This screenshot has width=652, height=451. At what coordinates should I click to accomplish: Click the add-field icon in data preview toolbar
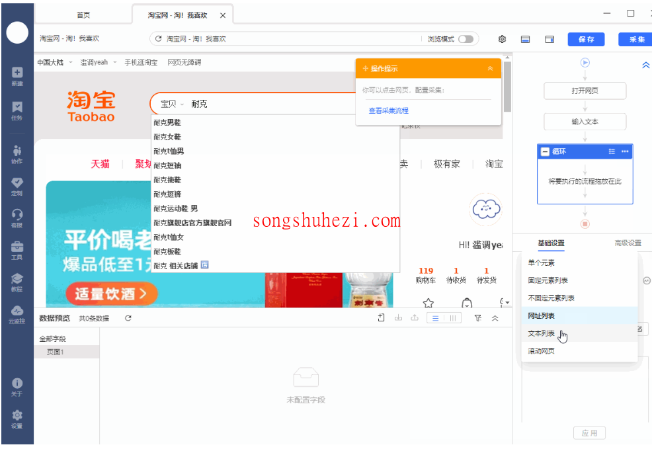click(x=382, y=318)
